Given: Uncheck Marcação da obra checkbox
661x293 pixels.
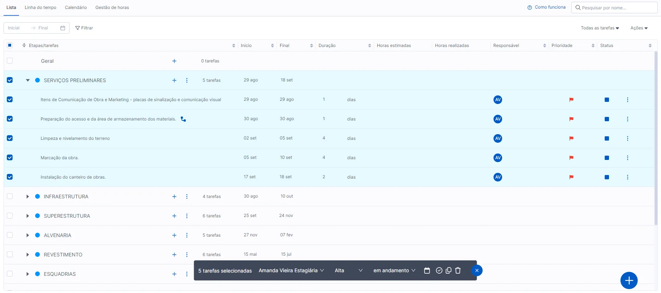Looking at the screenshot, I should (x=10, y=158).
